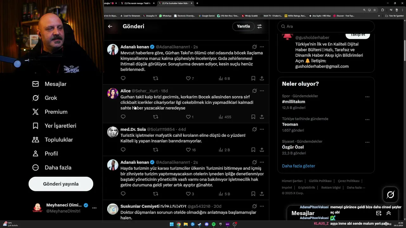Open Premium in the left sidebar
Image resolution: width=406 pixels, height=228 pixels.
coord(50,112)
